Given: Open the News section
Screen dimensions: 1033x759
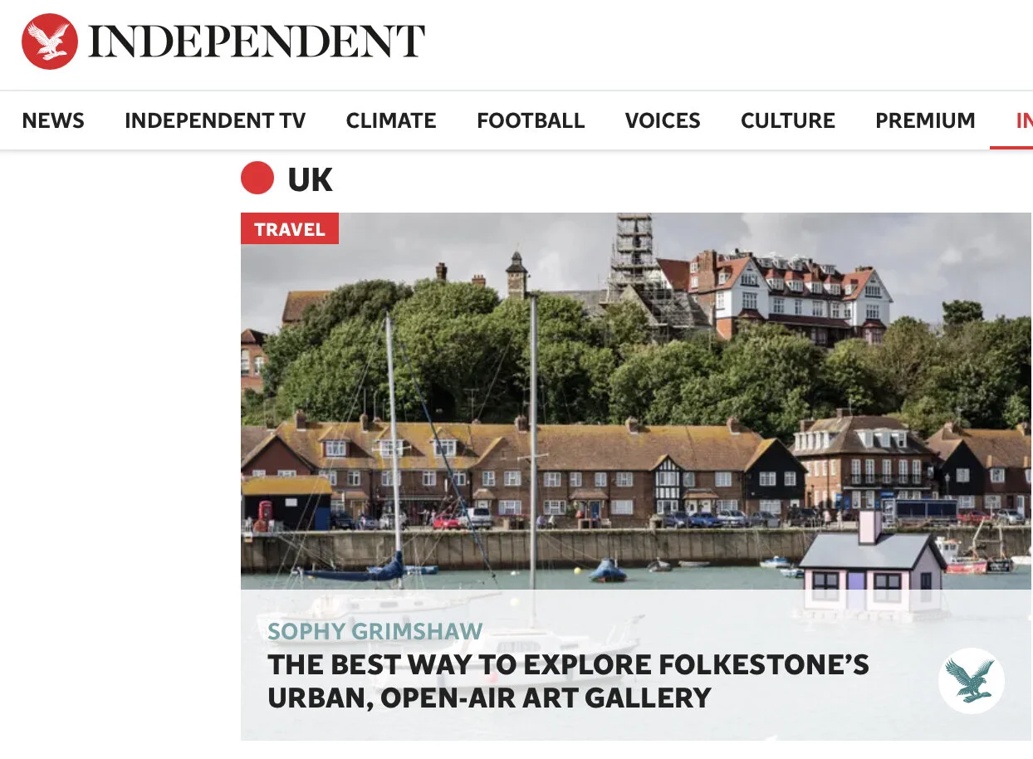Looking at the screenshot, I should [x=53, y=121].
